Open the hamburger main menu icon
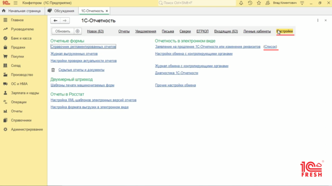The width and height of the screenshot is (332, 186). [16, 3]
